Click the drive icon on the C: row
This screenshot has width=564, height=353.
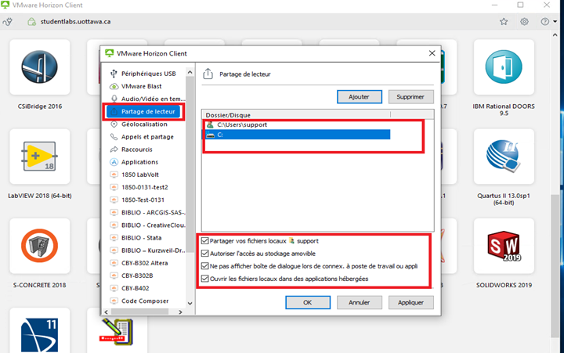211,135
